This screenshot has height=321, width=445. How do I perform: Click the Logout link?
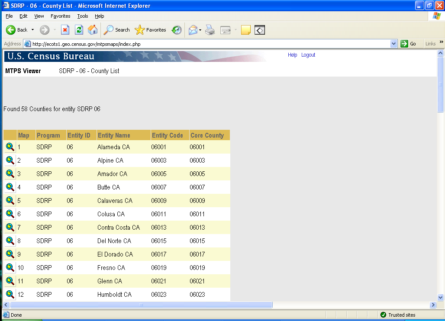308,55
